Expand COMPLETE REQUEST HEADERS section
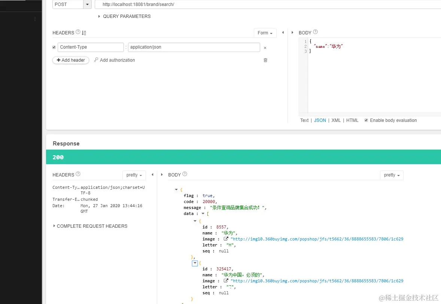 tap(90, 226)
